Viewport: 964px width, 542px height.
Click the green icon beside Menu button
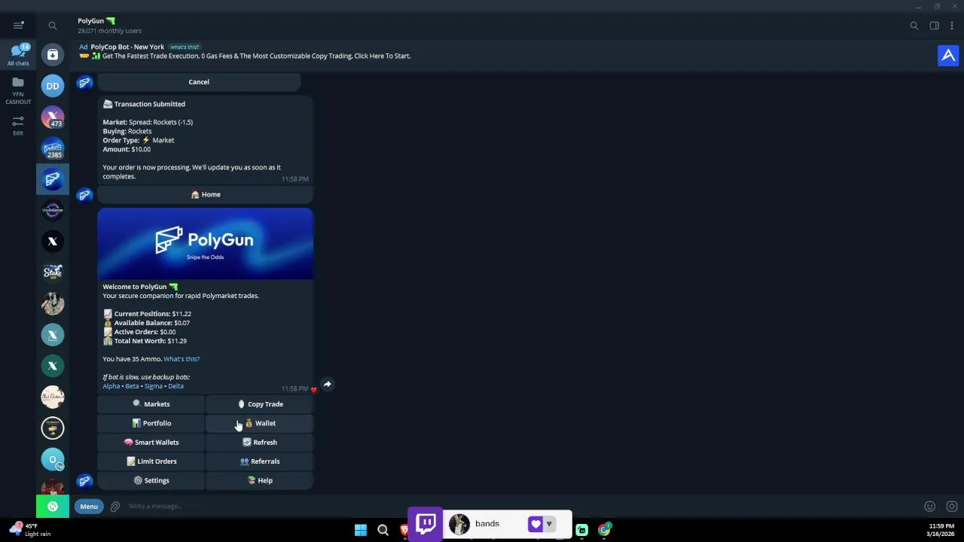coord(53,507)
